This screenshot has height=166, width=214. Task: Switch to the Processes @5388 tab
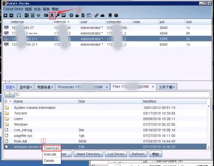83,87
